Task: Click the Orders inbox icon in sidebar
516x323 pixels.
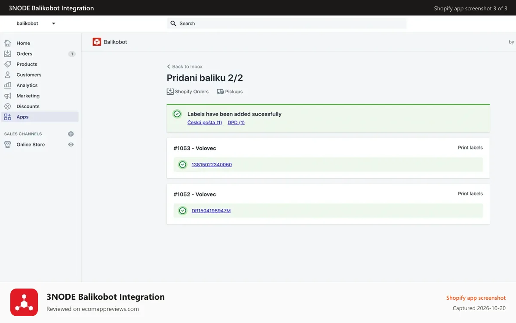Action: (x=8, y=54)
